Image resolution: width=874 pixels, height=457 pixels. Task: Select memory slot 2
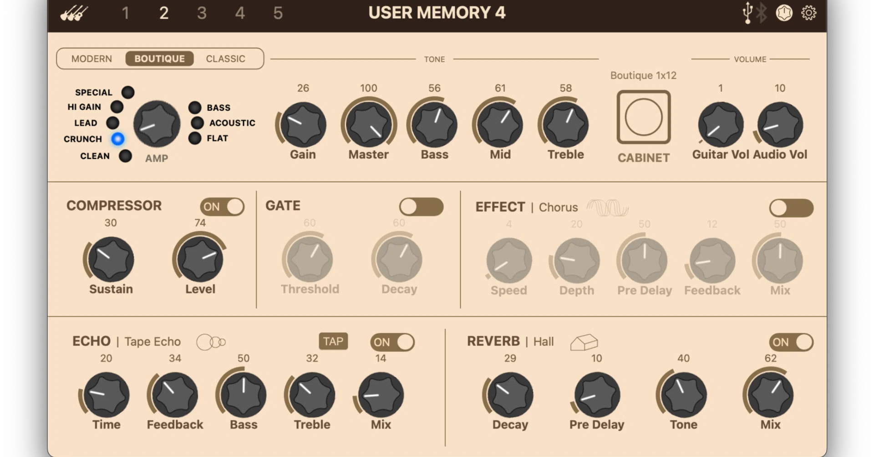(164, 13)
